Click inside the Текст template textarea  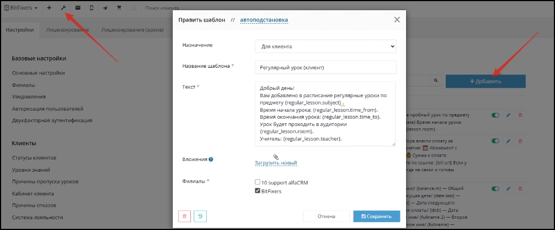[325, 114]
